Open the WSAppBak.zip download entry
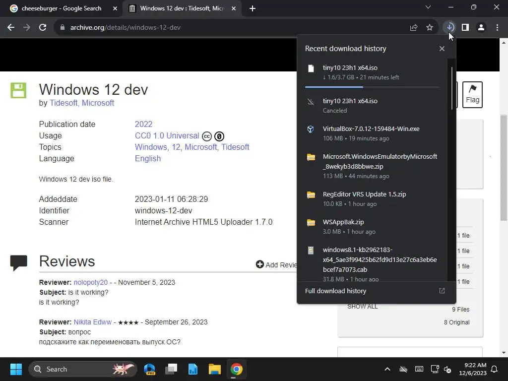Image resolution: width=508 pixels, height=381 pixels. coord(372,227)
